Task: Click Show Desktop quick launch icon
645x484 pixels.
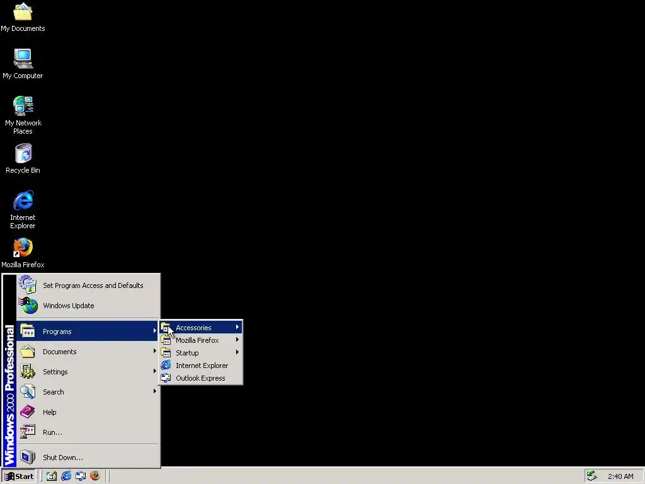Action: (52, 476)
